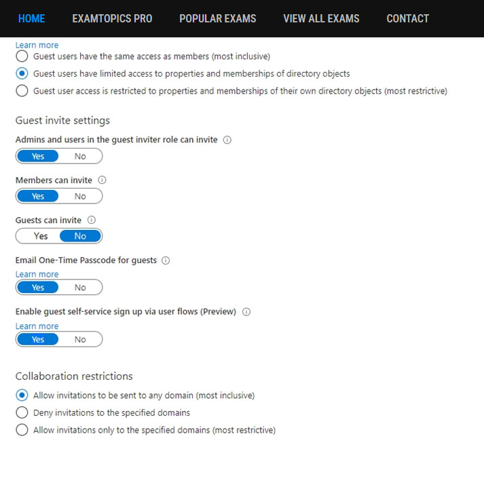The width and height of the screenshot is (484, 491).
Task: Set admins and guest inviter role invite to No
Action: pyautogui.click(x=80, y=156)
